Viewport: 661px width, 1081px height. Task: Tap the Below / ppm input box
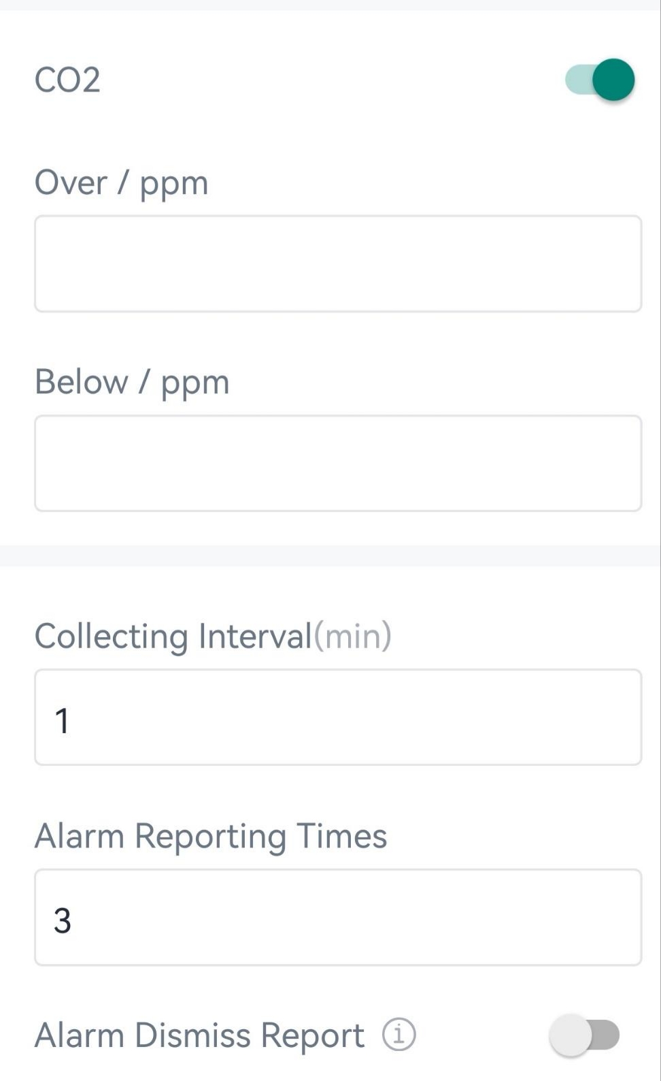(338, 464)
